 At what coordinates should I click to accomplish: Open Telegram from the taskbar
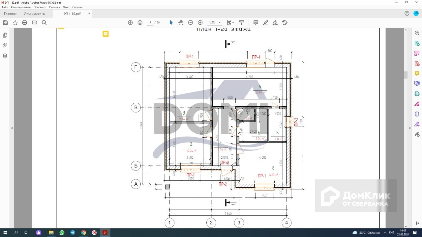(x=73, y=233)
